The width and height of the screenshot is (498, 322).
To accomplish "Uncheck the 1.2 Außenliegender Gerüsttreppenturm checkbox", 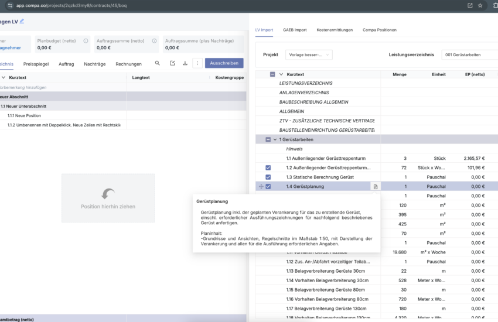I will pos(268,167).
